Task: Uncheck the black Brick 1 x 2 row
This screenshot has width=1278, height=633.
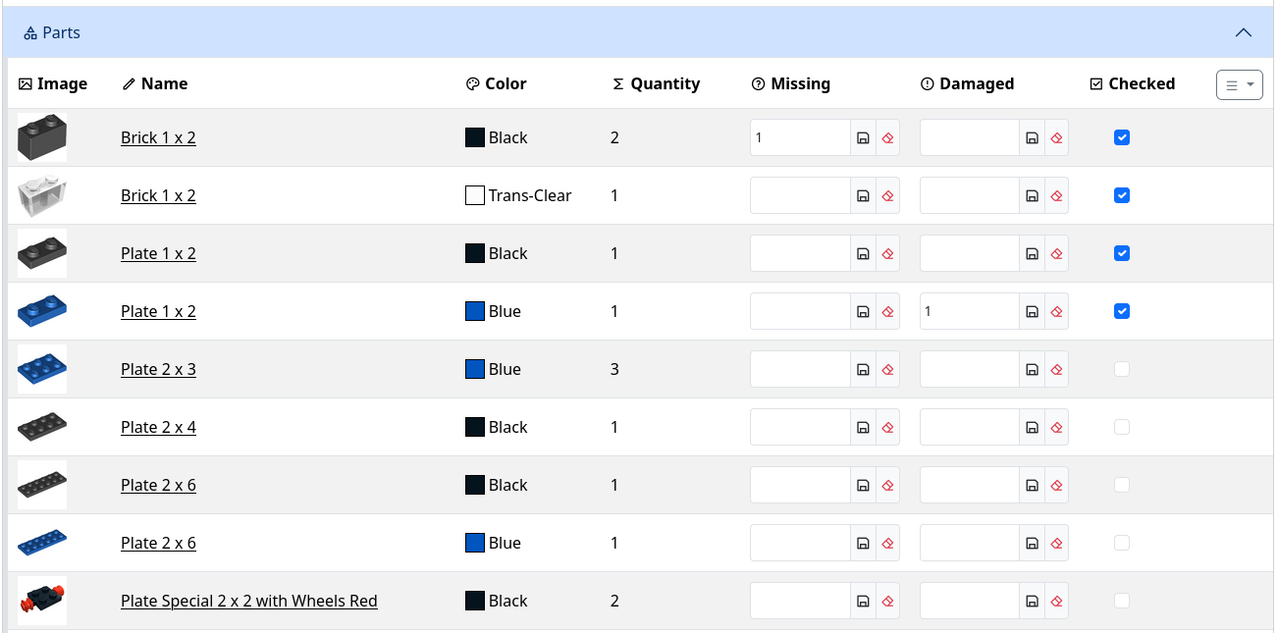Action: click(x=1122, y=138)
